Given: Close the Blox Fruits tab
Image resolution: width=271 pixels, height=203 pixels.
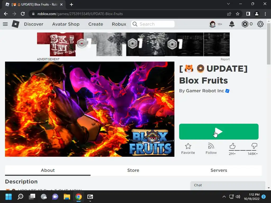Looking at the screenshot, I should (61, 4).
